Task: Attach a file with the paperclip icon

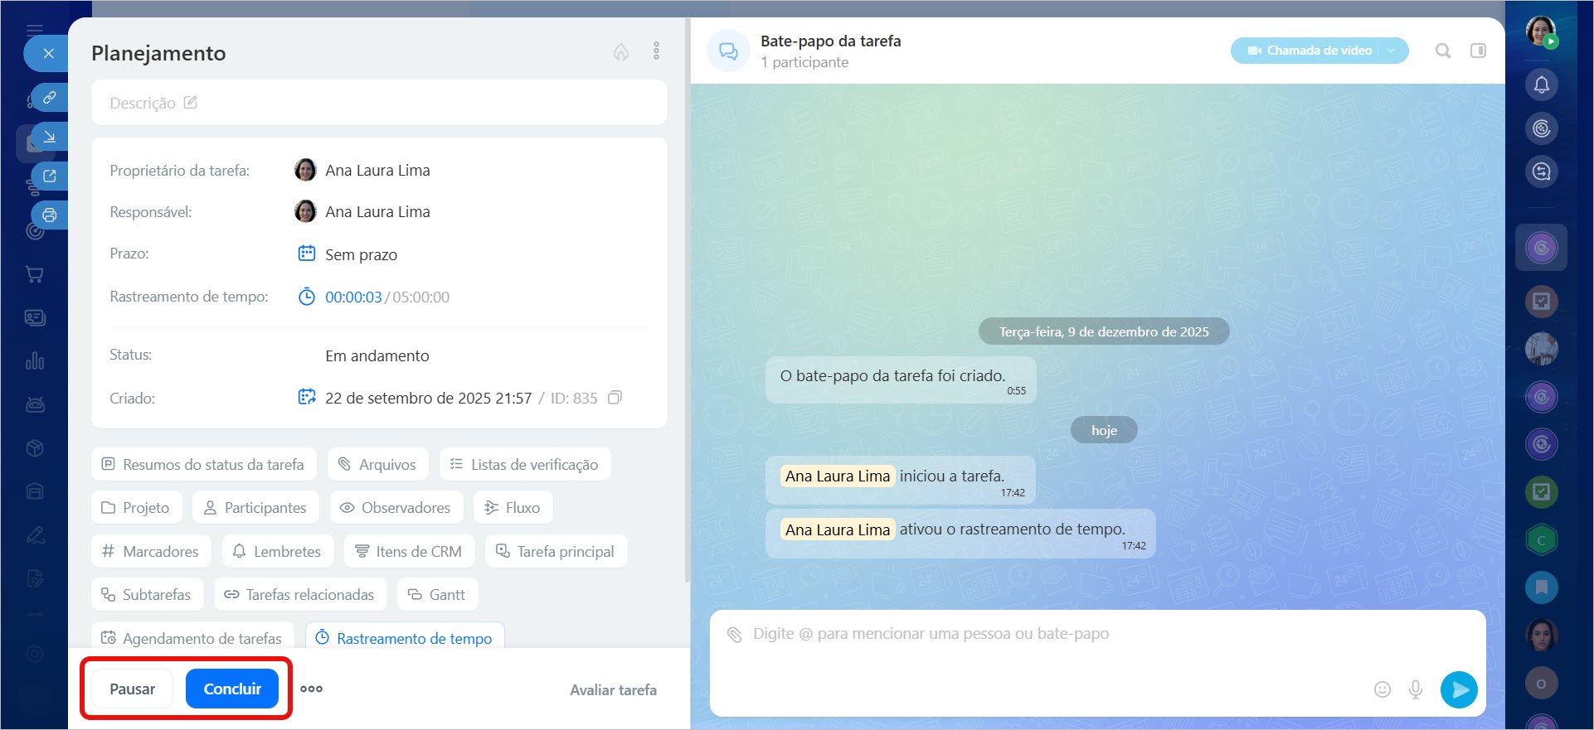Action: pos(734,635)
